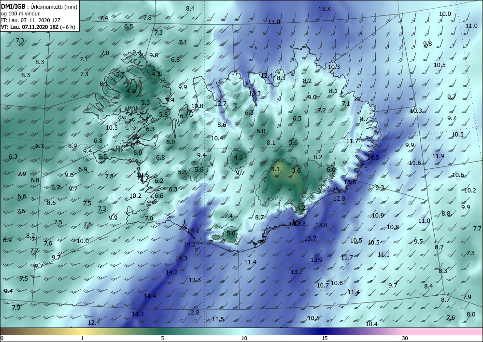This screenshot has width=483, height=342.
Task: Click the '14.4' value southwest of Iceland
Action: [150, 296]
